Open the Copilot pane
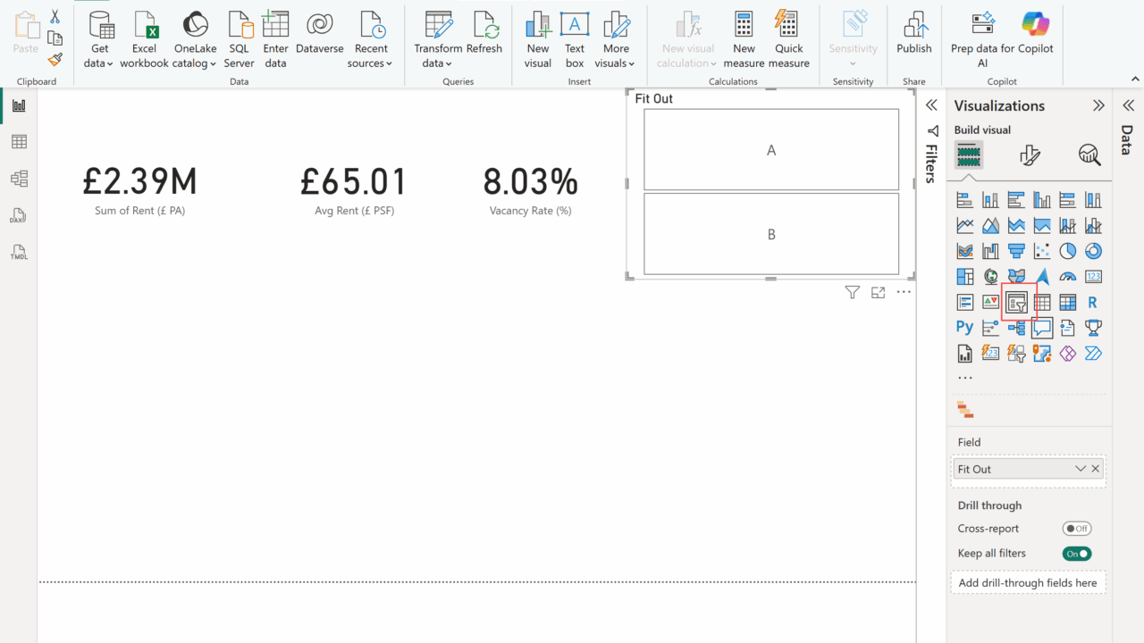This screenshot has height=643, width=1144. point(1036,33)
